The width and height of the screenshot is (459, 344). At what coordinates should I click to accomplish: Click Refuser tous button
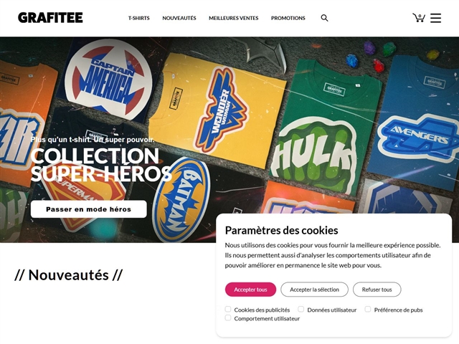[377, 290]
